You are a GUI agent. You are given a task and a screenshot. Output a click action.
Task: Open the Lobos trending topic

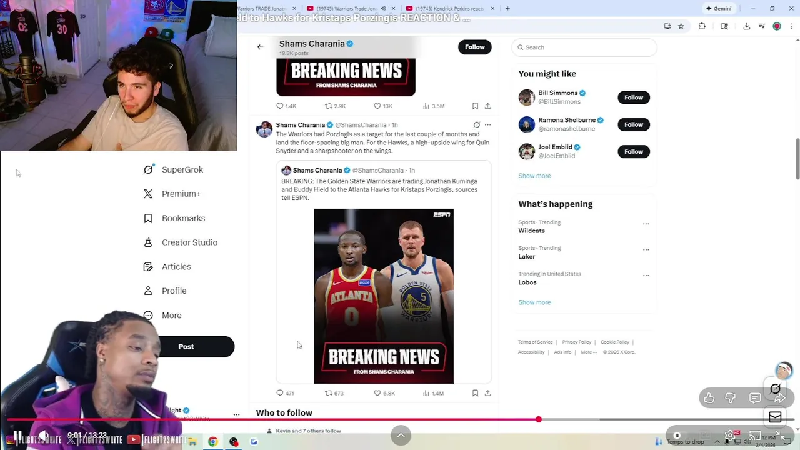click(x=527, y=282)
